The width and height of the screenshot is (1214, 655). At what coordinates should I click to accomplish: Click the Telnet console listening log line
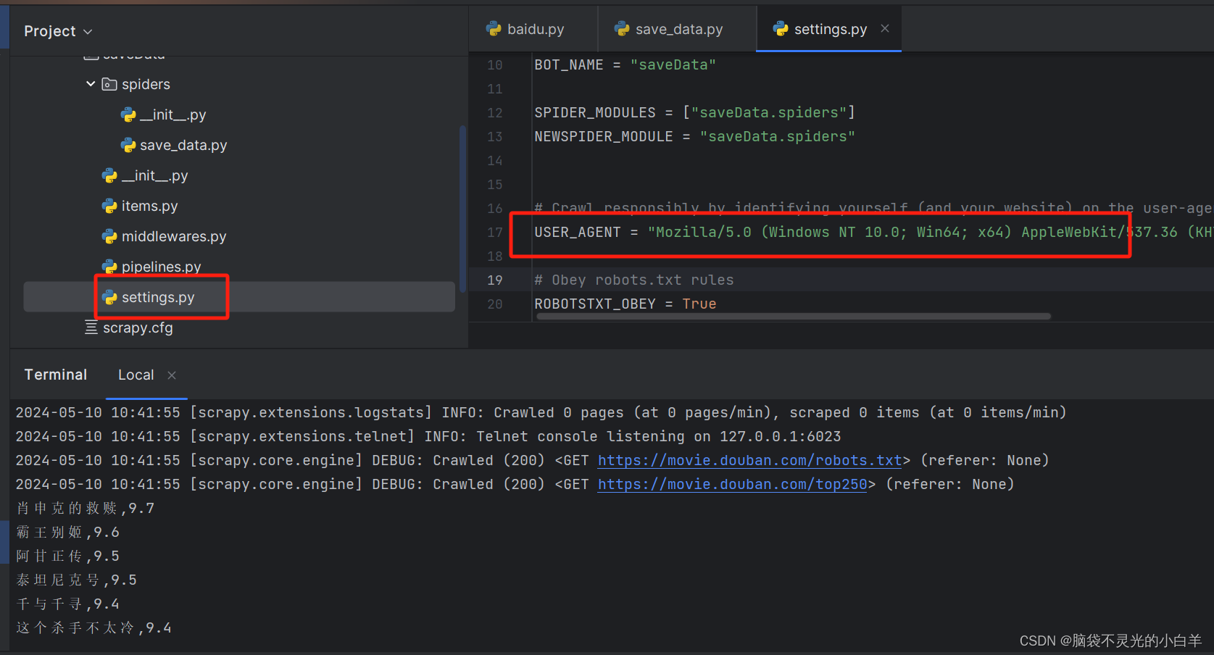tap(428, 436)
